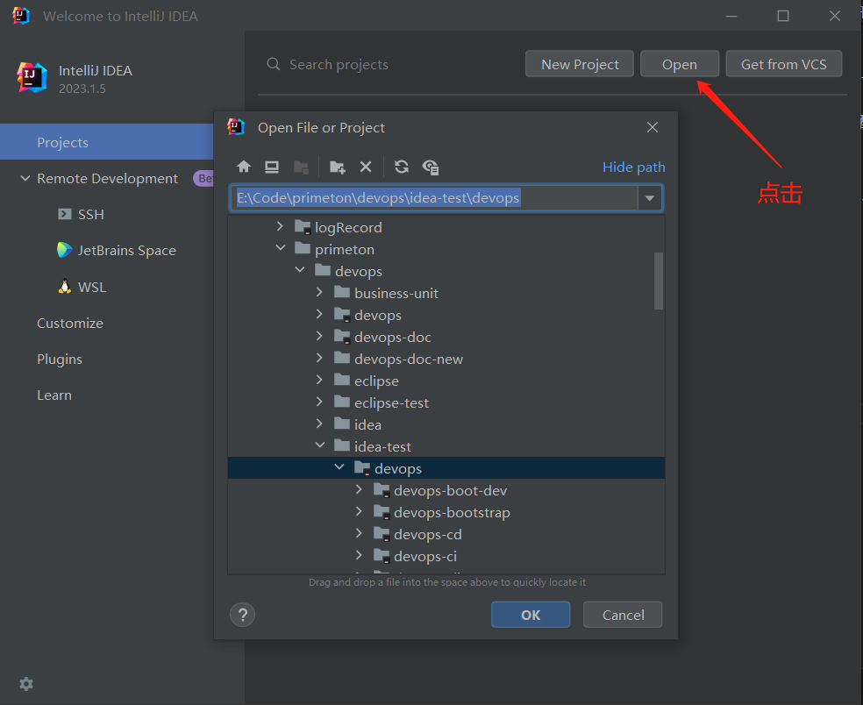The width and height of the screenshot is (863, 705).
Task: Select the Plugins tab in sidebar
Action: pos(60,360)
